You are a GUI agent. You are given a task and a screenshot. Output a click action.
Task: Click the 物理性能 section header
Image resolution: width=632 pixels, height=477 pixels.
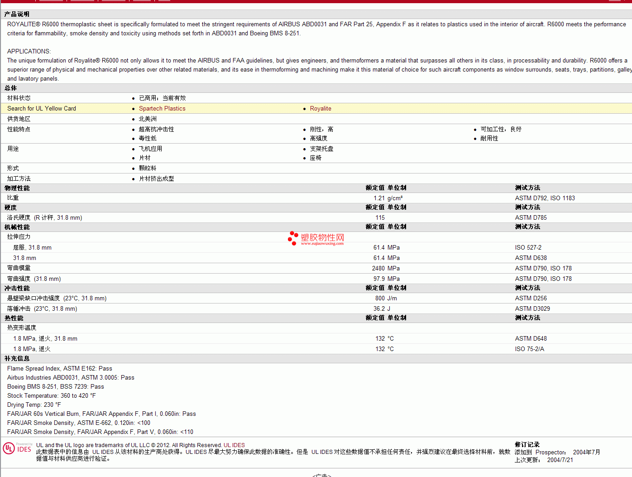[17, 188]
